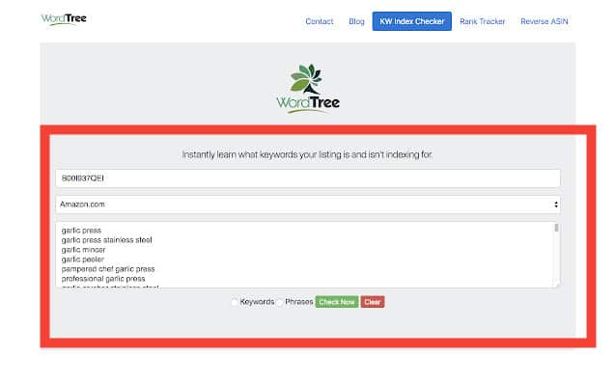Open the Reverse ASIN tool

pyautogui.click(x=544, y=21)
